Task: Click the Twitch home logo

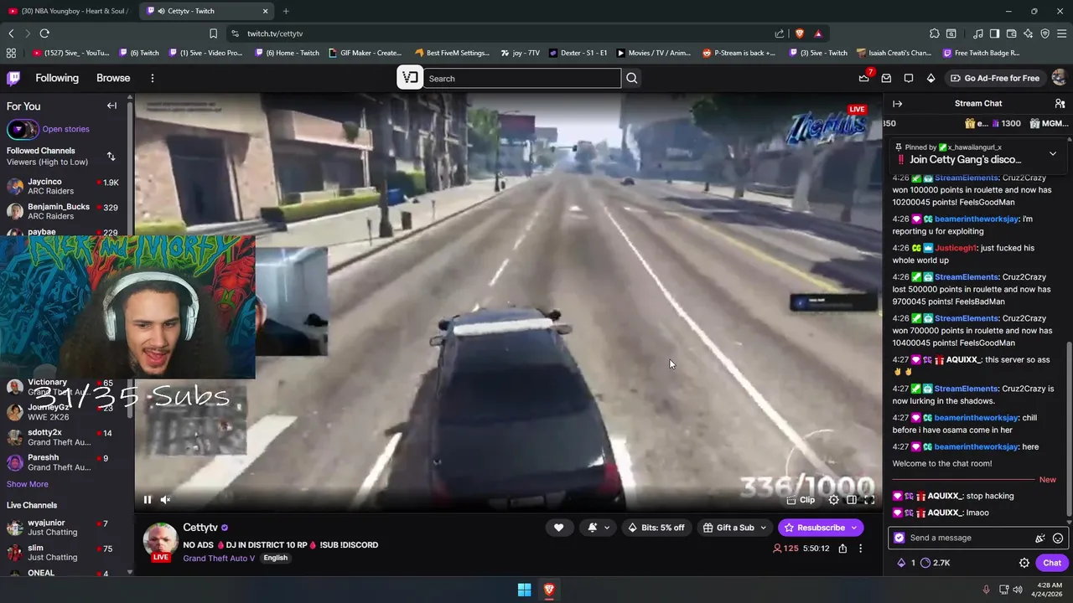Action: click(x=13, y=78)
